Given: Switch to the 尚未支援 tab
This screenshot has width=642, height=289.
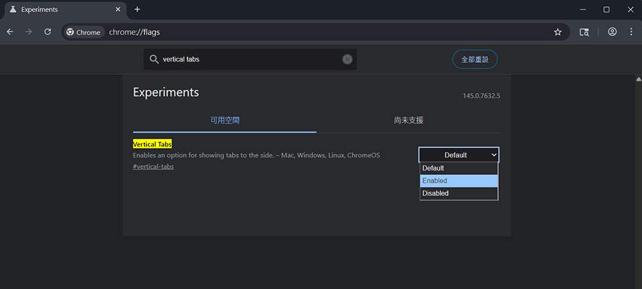Looking at the screenshot, I should pos(408,120).
